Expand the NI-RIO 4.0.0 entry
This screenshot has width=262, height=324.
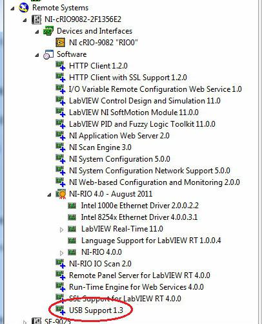coord(61,253)
